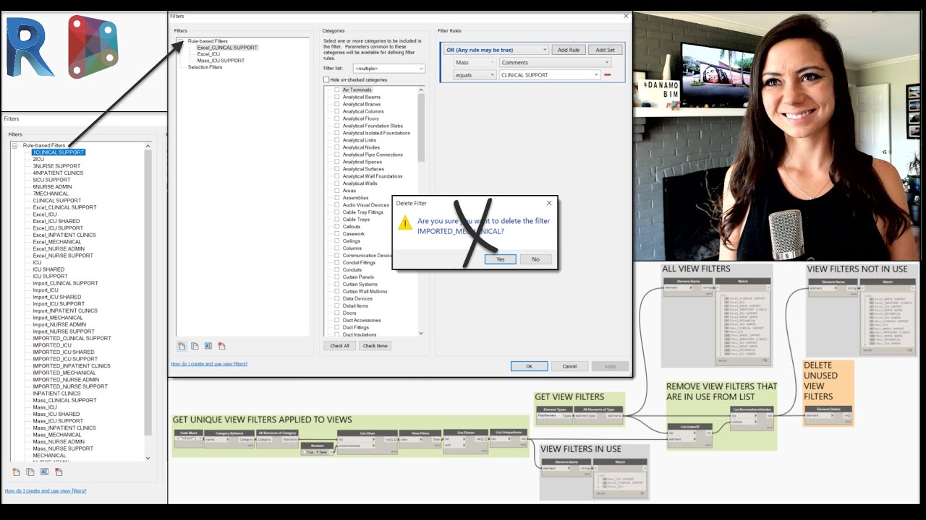Image resolution: width=926 pixels, height=520 pixels.
Task: Click List.RemoveItemAtIndex node
Action: point(752,417)
